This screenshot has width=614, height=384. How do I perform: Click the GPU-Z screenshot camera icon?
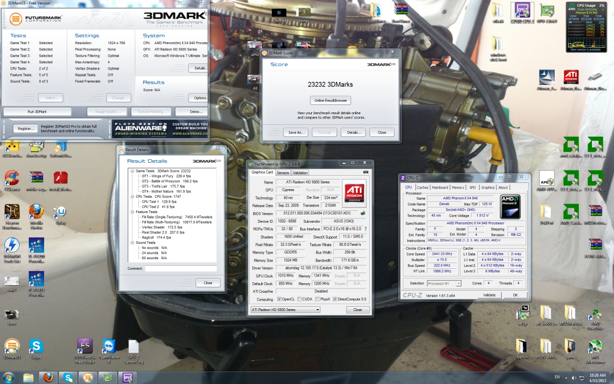[366, 172]
